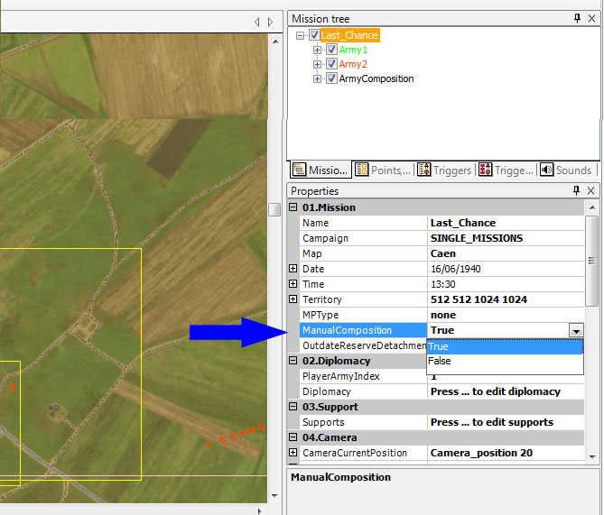Close the Properties panel
Screen dimensions: 604x515
(591, 190)
